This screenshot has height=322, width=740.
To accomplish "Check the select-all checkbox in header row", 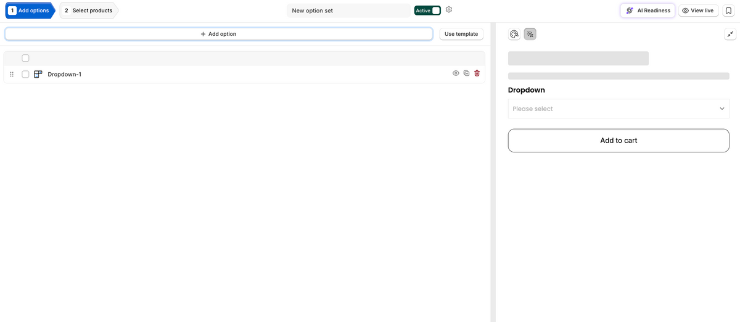I will [25, 58].
